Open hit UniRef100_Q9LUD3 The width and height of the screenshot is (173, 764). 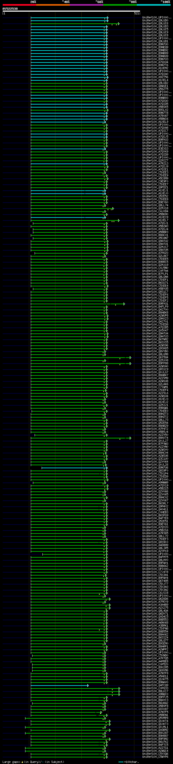[x=155, y=26]
